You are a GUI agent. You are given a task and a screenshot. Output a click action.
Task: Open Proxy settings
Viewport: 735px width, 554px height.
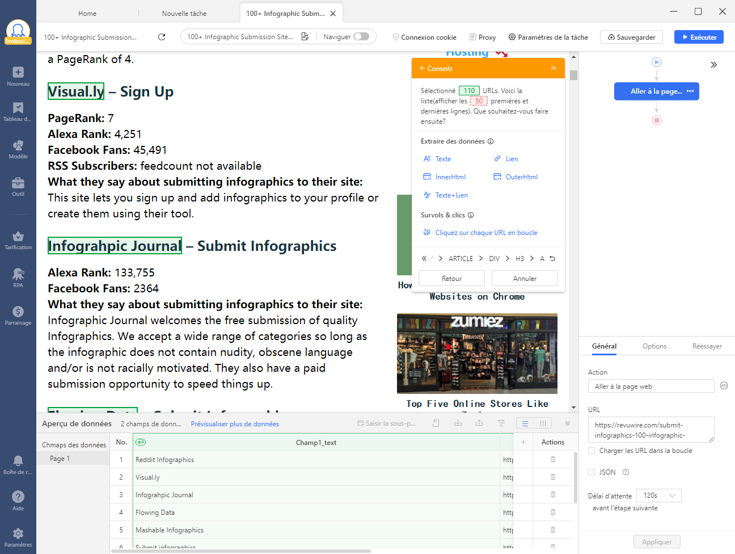pos(482,37)
